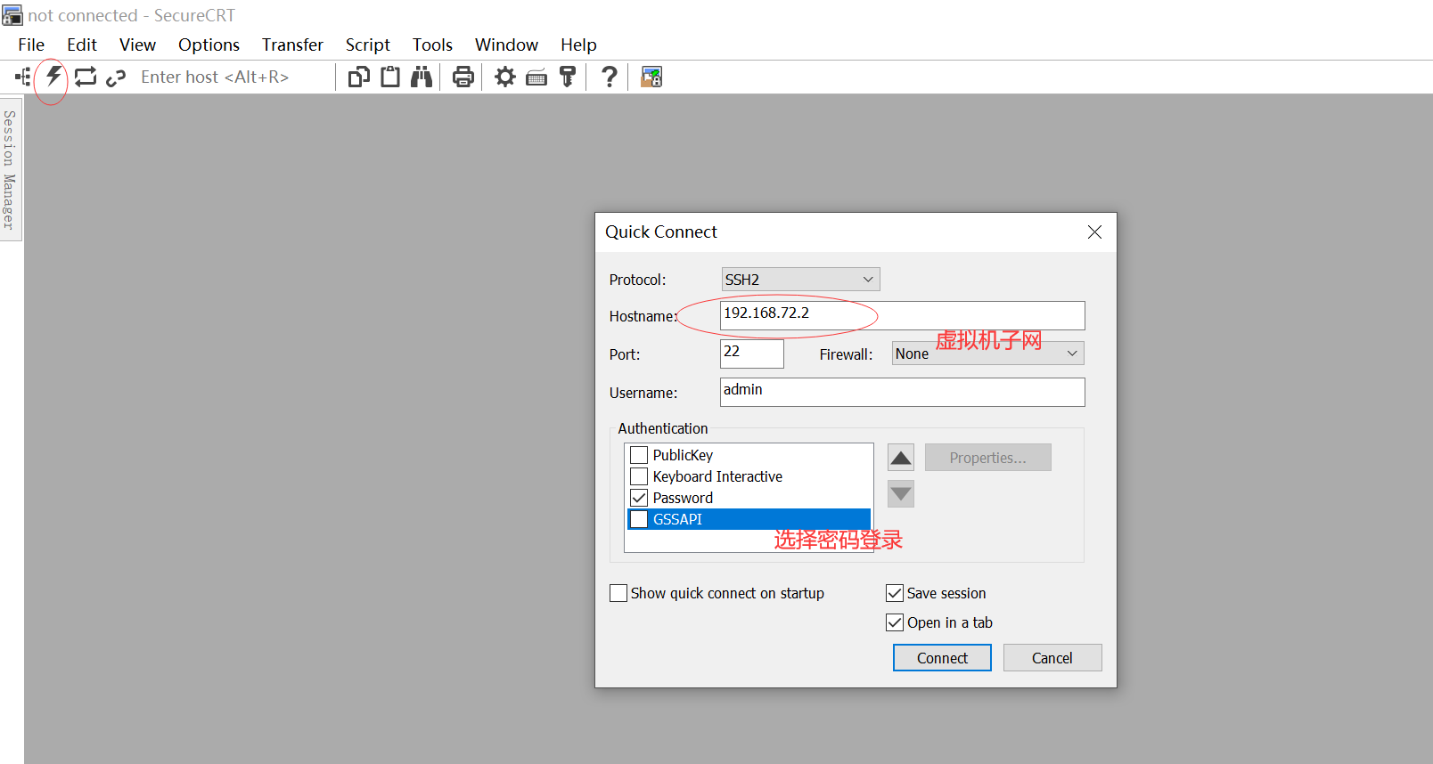Click the Username input field

902,392
